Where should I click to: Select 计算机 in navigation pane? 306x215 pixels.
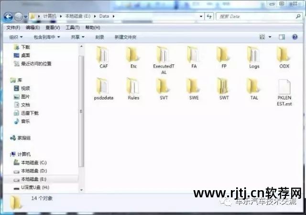[20, 154]
